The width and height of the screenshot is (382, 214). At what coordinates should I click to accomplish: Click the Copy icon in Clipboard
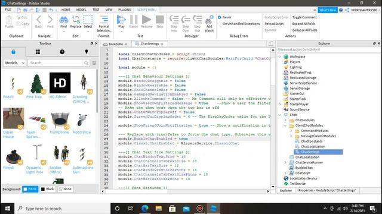(x=19, y=24)
